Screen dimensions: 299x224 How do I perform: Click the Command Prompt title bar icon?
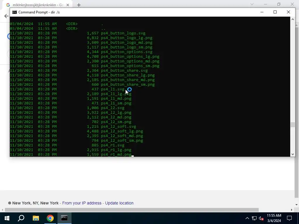(15, 12)
